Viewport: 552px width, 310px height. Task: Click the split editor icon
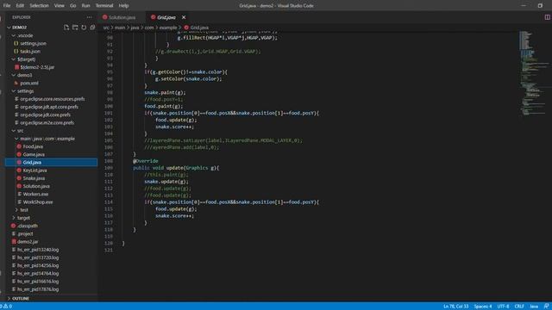click(547, 17)
